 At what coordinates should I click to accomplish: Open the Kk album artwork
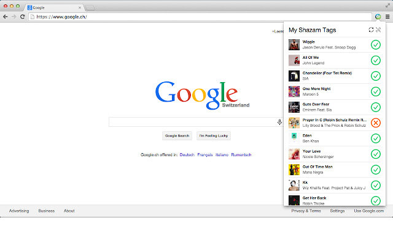click(294, 185)
